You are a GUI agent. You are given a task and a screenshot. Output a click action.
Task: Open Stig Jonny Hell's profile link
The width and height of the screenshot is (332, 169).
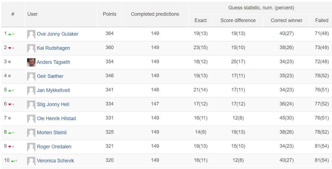tap(53, 104)
